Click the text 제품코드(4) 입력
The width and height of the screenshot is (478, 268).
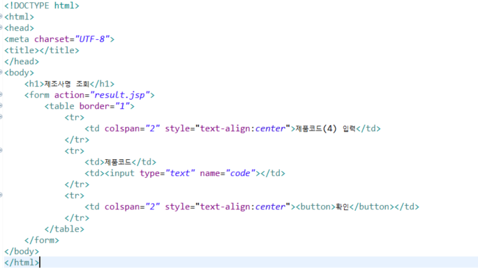click(326, 128)
